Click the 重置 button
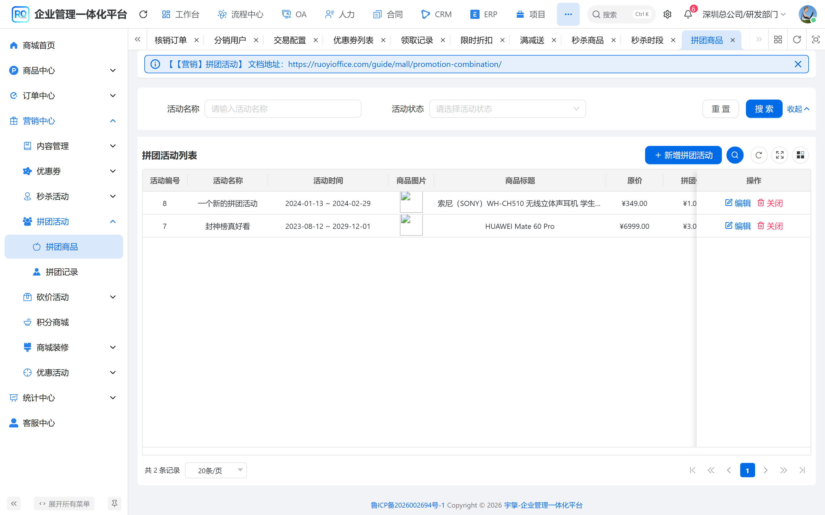Viewport: 825px width, 515px height. pyautogui.click(x=720, y=109)
